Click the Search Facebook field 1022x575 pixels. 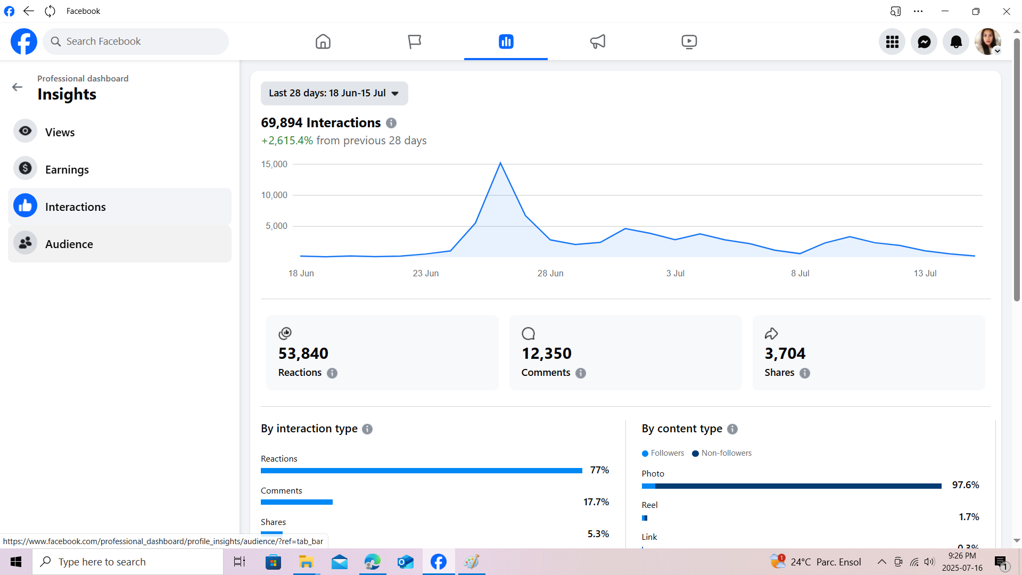click(136, 42)
